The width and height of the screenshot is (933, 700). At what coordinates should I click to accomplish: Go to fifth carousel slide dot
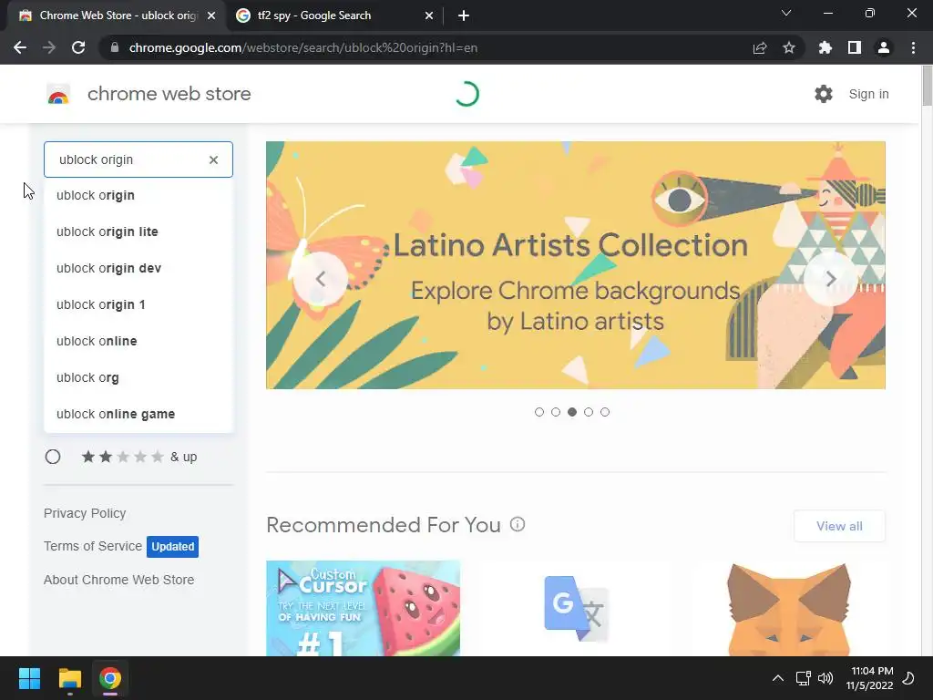coord(605,412)
